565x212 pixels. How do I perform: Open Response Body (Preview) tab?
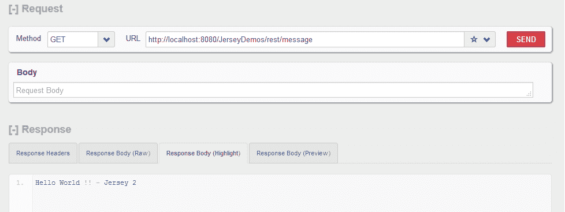click(293, 153)
